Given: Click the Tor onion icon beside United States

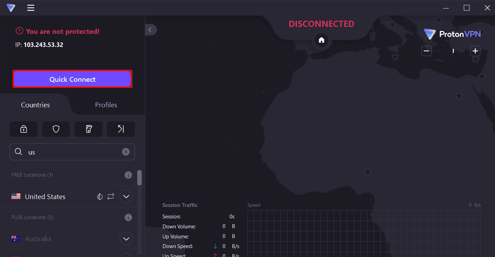Looking at the screenshot, I should point(100,196).
